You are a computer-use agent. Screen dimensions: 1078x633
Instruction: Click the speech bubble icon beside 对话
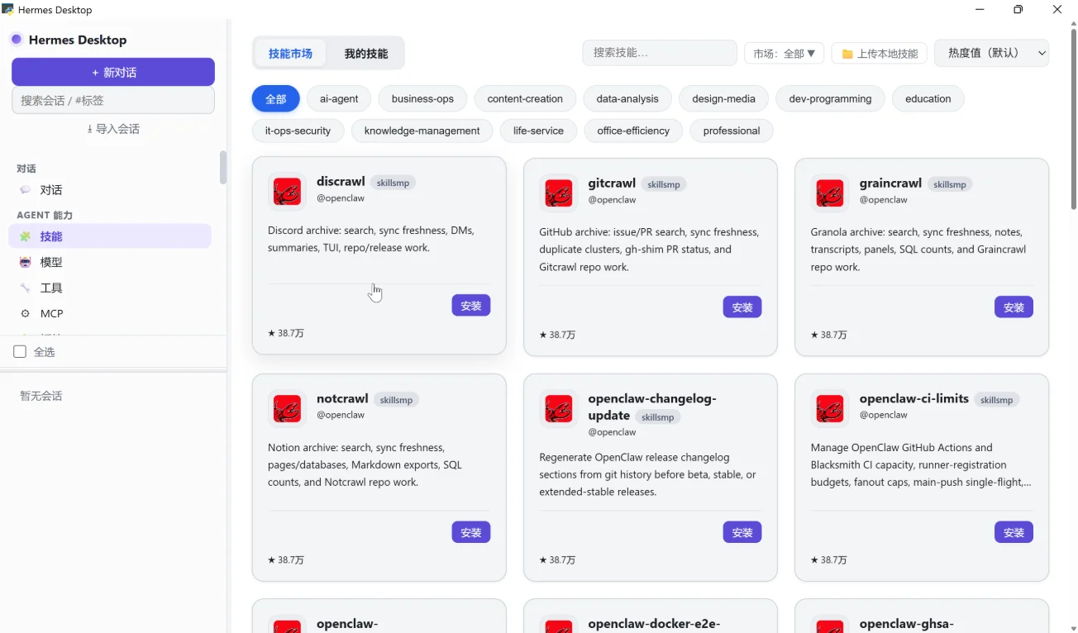tap(25, 190)
